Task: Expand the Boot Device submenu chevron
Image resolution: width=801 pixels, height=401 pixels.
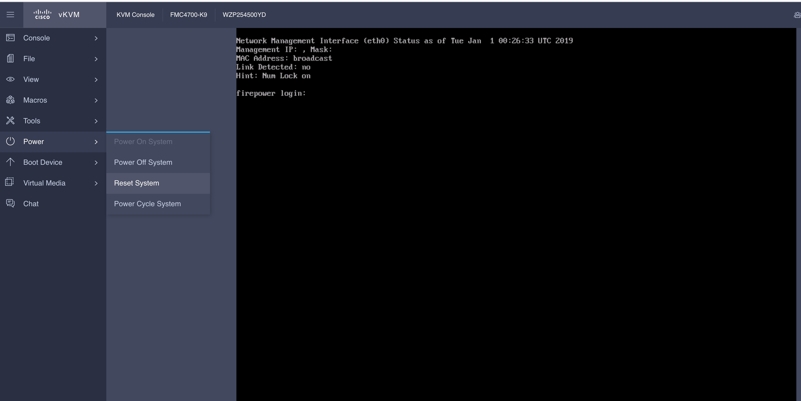Action: point(96,162)
